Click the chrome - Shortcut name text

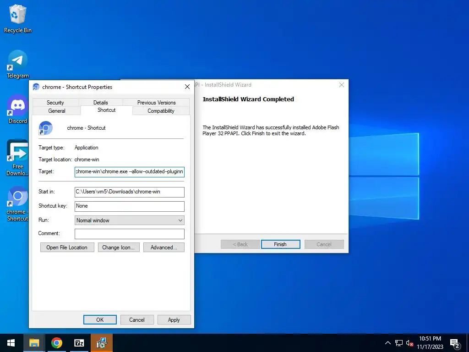pyautogui.click(x=86, y=128)
